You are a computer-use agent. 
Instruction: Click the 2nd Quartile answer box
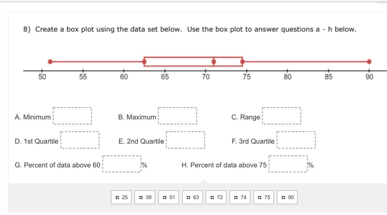pyautogui.click(x=185, y=140)
